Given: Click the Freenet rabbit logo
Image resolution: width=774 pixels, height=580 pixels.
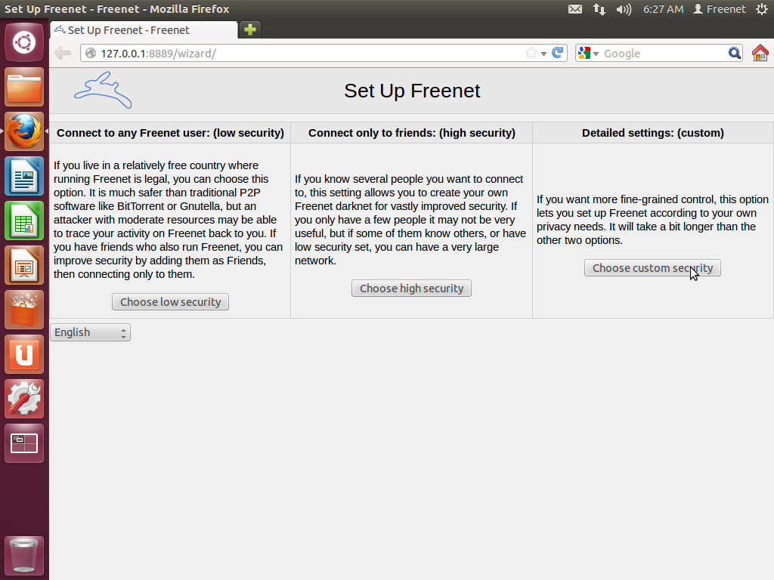Looking at the screenshot, I should click(x=102, y=91).
